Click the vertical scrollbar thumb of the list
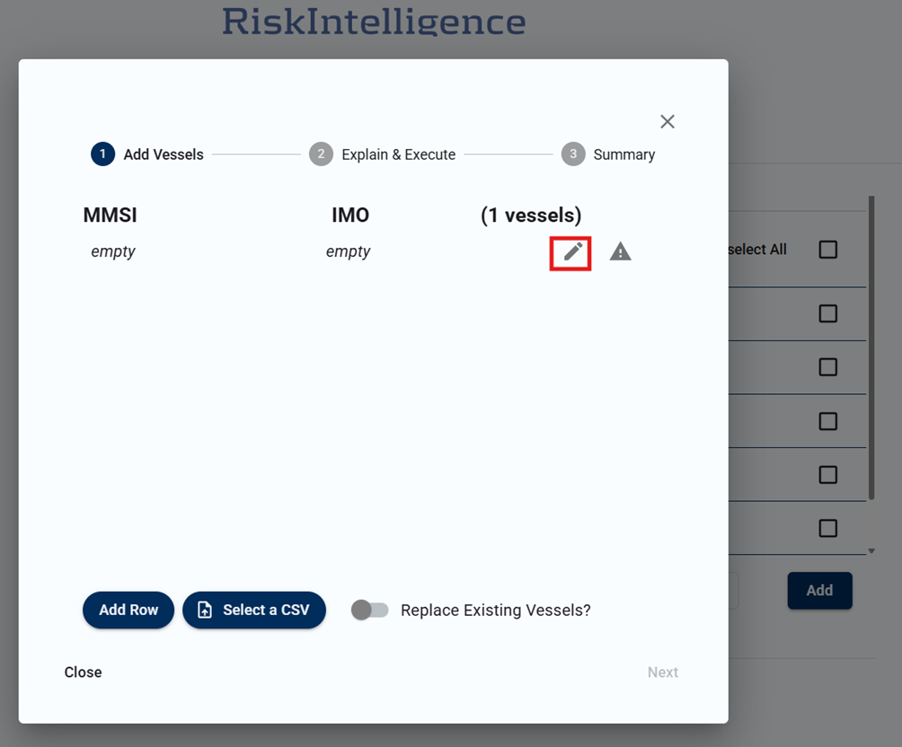Image resolution: width=902 pixels, height=747 pixels. (x=871, y=350)
